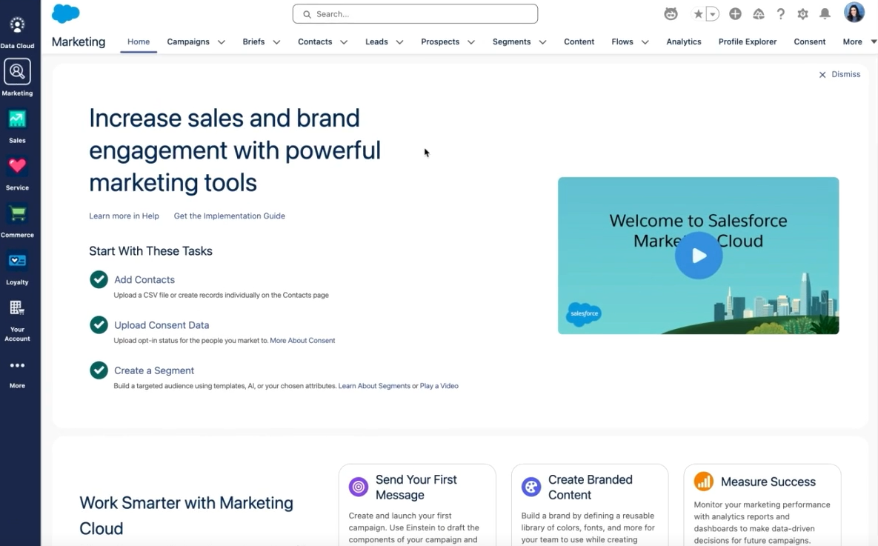878x546 pixels.
Task: Open the Trailhead guidance icon
Action: pos(758,14)
